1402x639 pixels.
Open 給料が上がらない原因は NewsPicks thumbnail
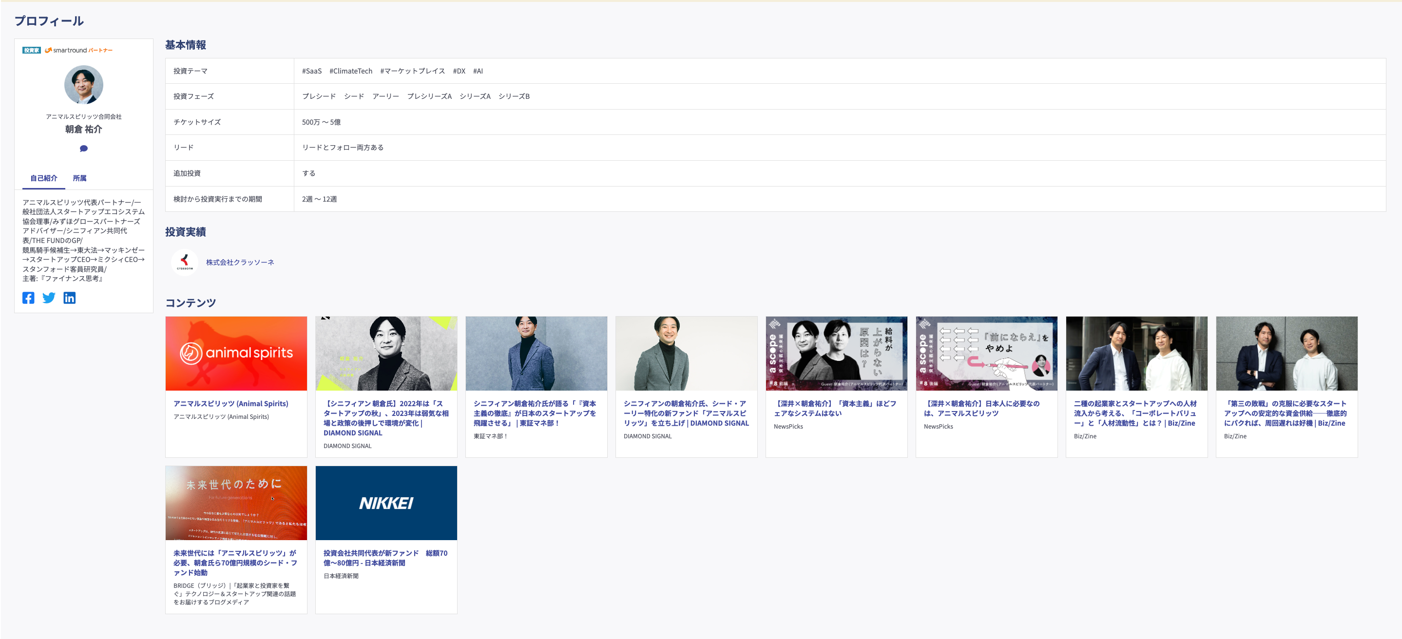(x=836, y=354)
